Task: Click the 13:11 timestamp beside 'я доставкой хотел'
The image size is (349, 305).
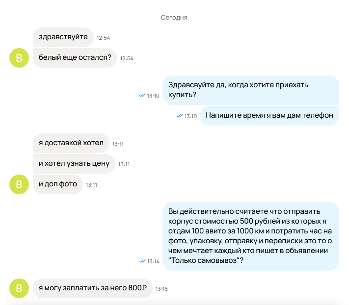Action: pyautogui.click(x=118, y=144)
